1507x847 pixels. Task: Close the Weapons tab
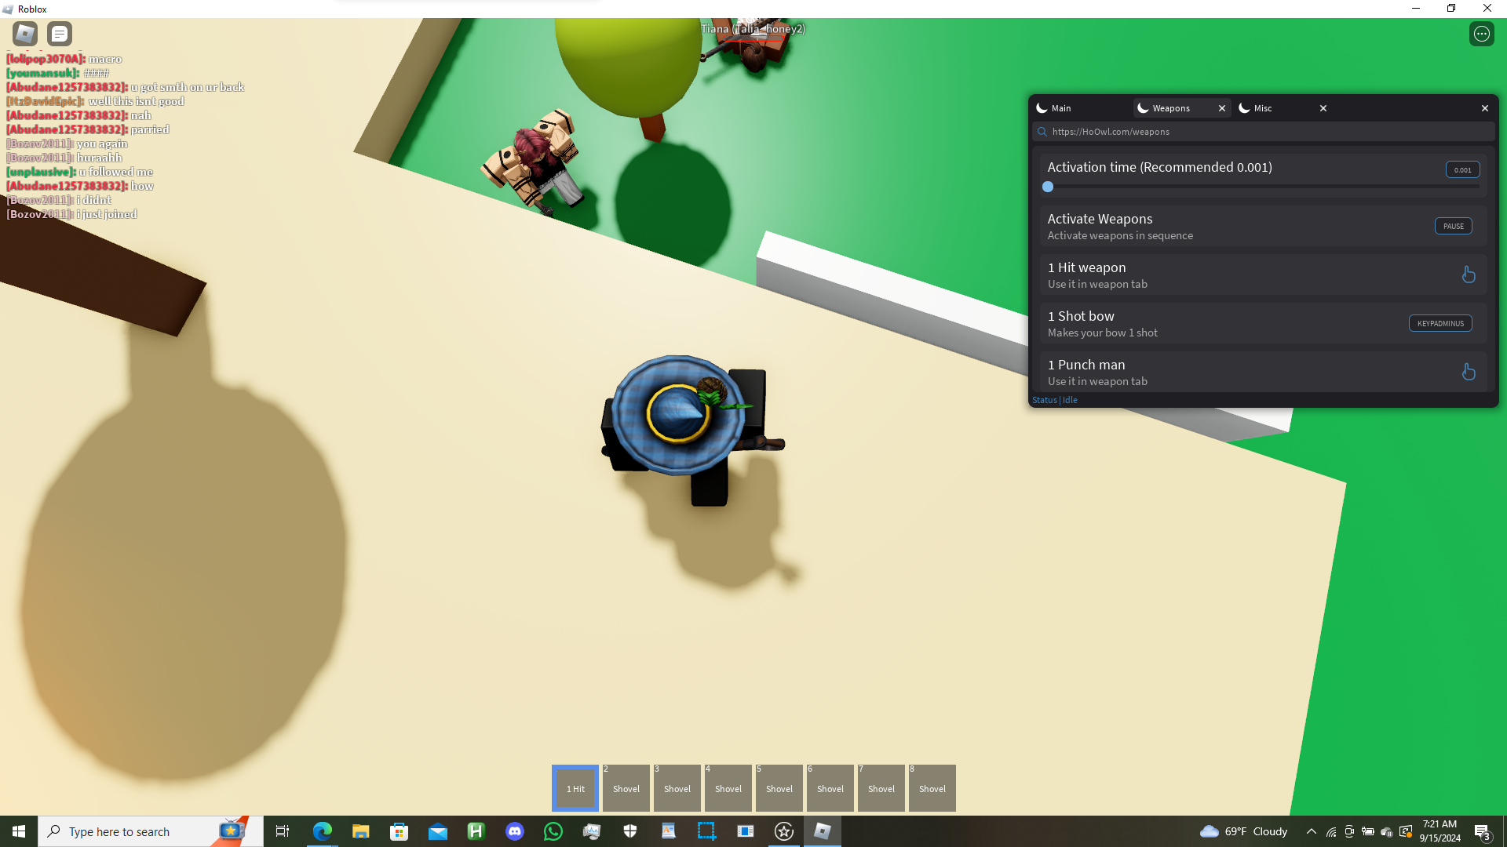pos(1222,108)
